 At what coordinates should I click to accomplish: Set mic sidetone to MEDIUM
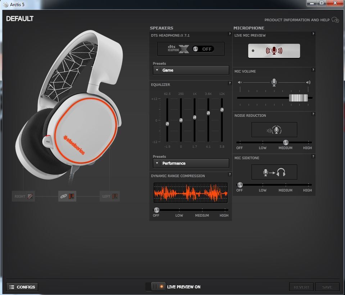[285, 190]
